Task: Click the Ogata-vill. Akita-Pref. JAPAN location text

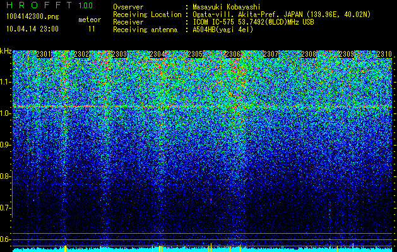Action: [x=281, y=14]
